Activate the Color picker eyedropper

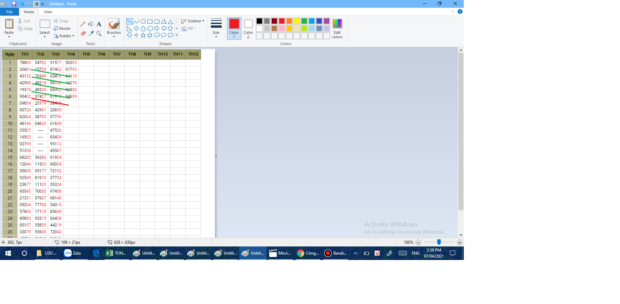91,34
